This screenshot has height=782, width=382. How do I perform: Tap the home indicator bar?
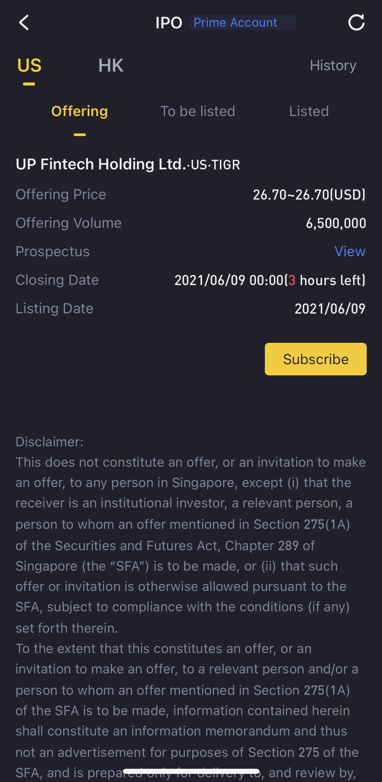tap(191, 771)
